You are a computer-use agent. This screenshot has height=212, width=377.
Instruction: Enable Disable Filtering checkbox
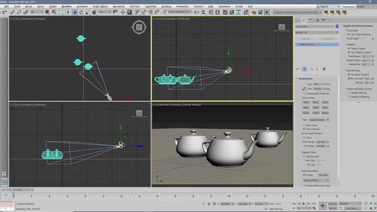tap(349, 92)
